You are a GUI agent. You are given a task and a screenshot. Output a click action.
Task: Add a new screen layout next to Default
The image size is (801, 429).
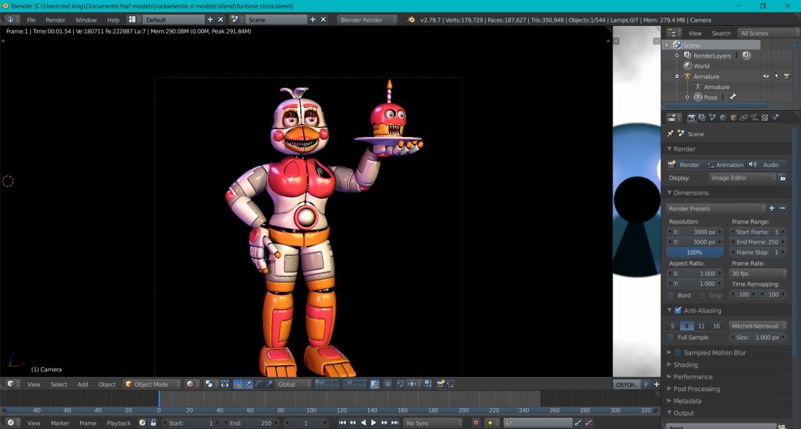point(210,20)
